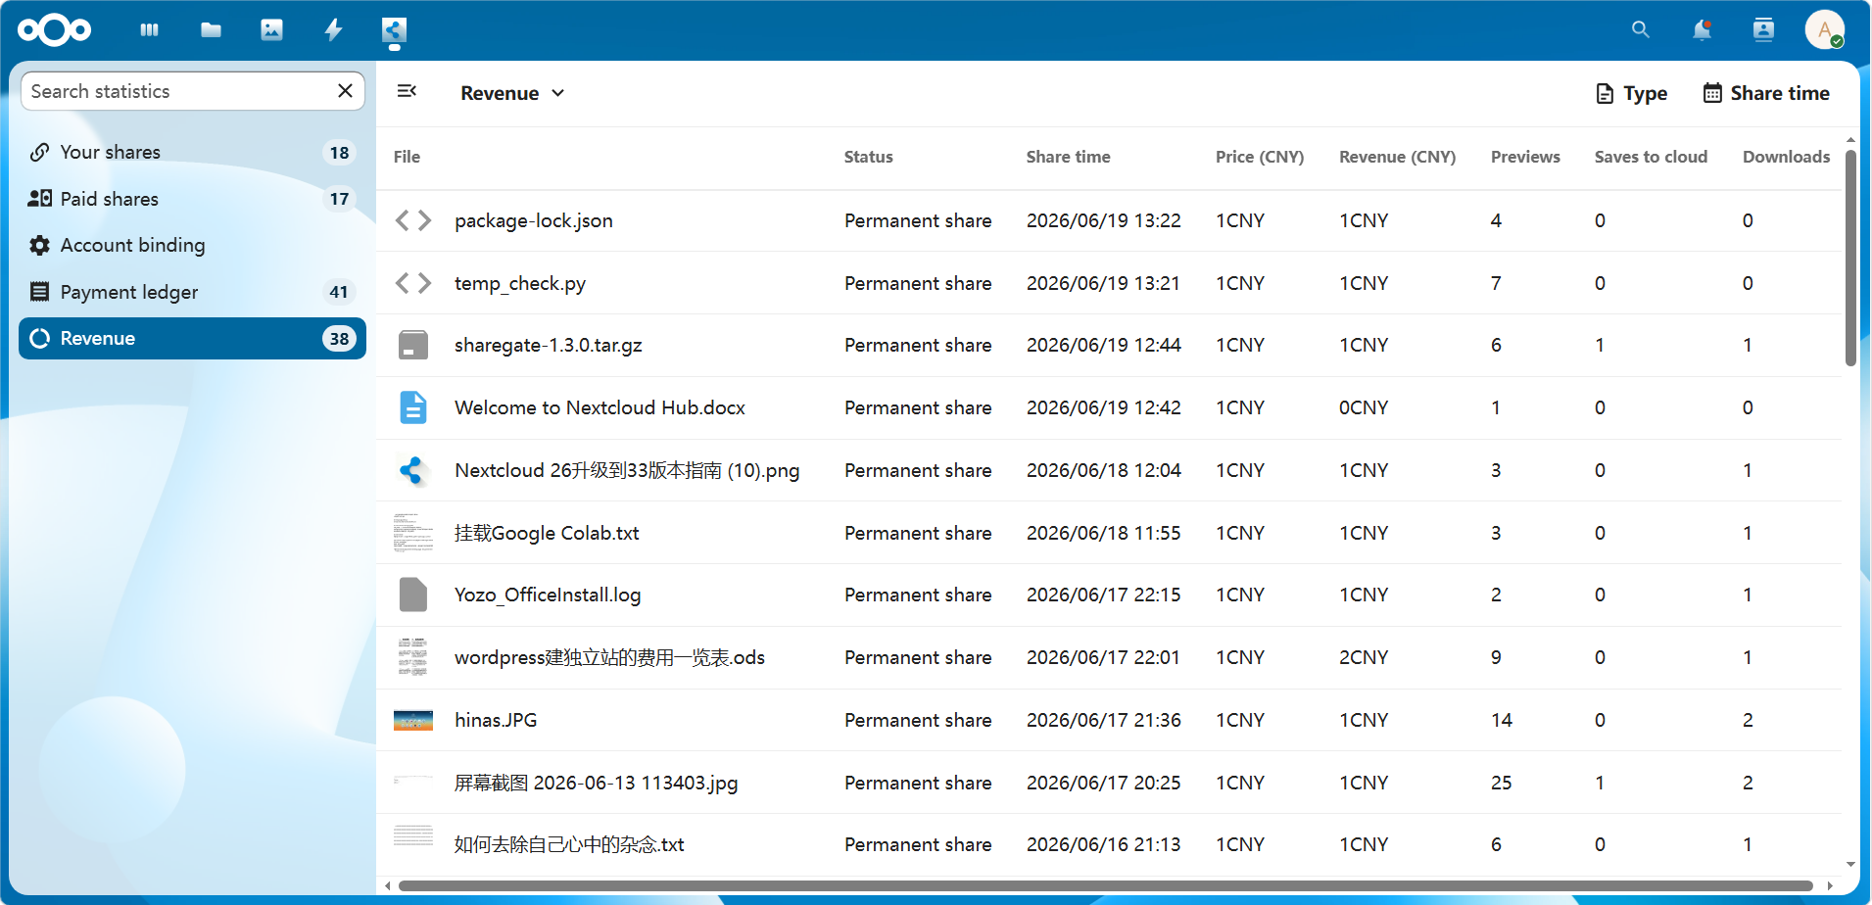The height and width of the screenshot is (905, 1872).
Task: Open the unified search magnifier
Action: (1641, 30)
